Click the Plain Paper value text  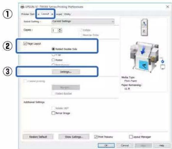(130, 81)
